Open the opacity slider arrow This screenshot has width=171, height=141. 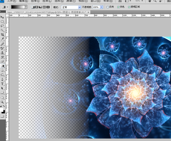tap(101, 7)
